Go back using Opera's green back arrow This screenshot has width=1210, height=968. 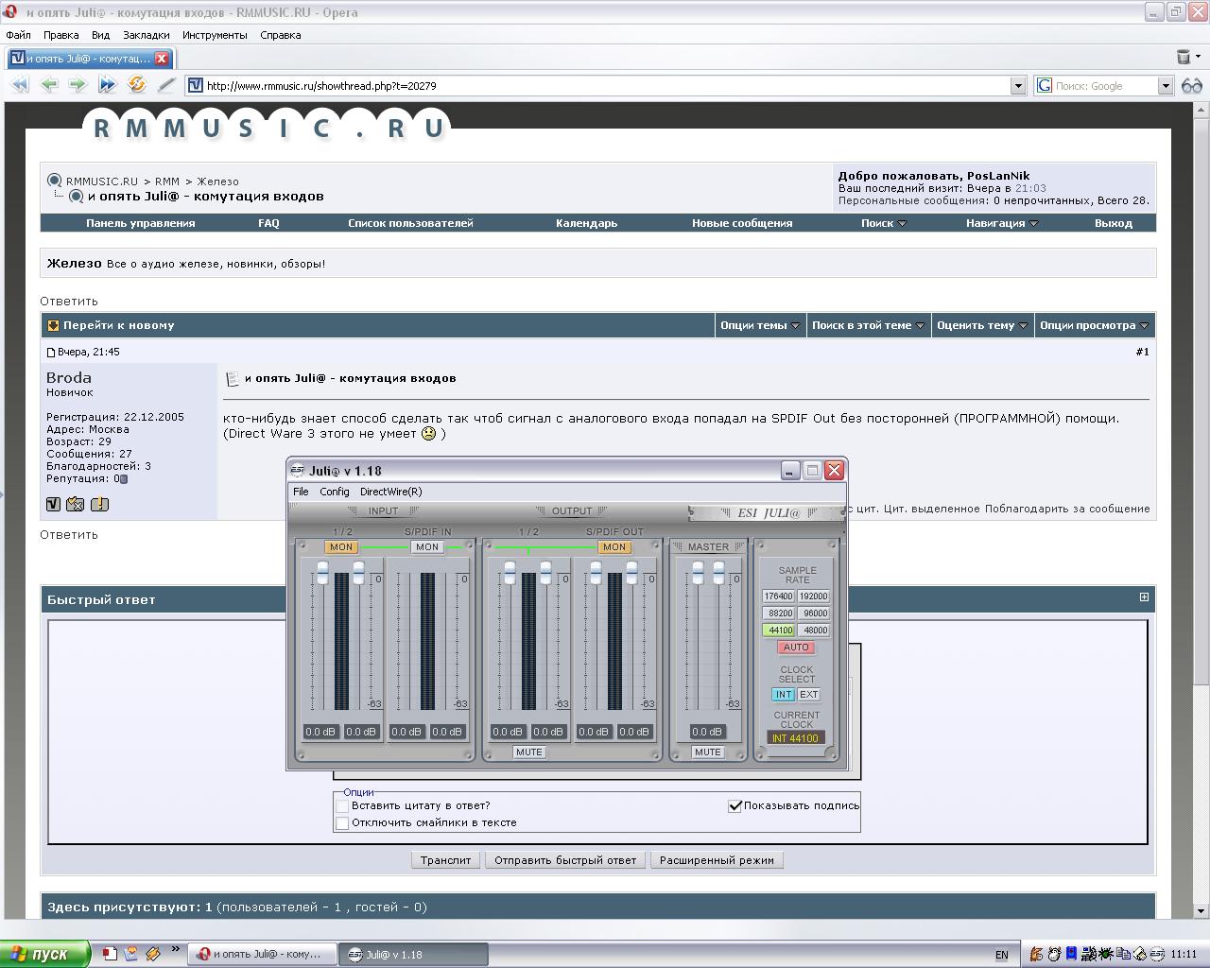pos(49,85)
